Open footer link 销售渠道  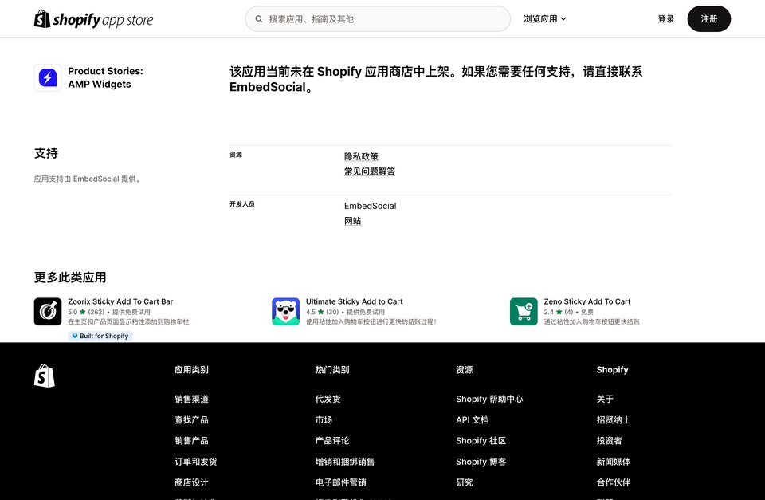[x=191, y=399]
